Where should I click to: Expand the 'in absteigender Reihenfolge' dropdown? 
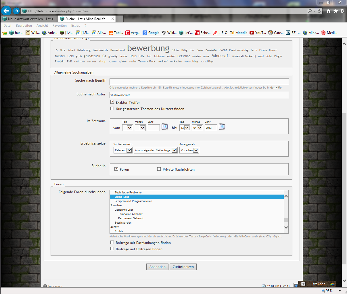tap(155, 150)
